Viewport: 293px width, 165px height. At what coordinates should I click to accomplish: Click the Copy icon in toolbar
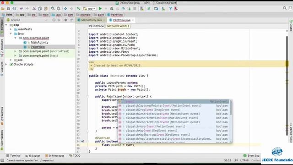(40, 9)
